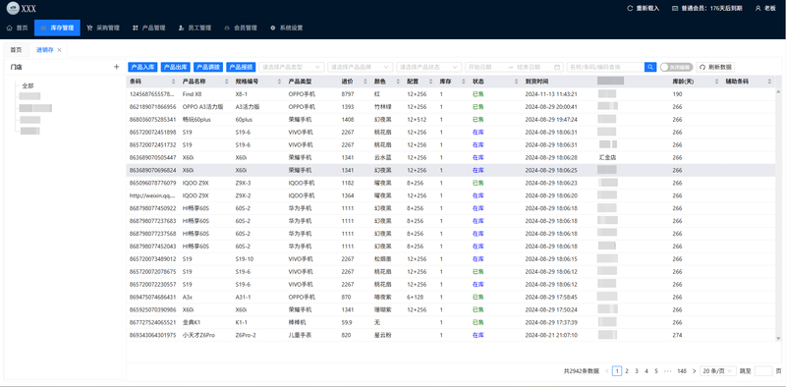The image size is (786, 387).
Task: Click the 刷新数据 button
Action: click(x=715, y=67)
